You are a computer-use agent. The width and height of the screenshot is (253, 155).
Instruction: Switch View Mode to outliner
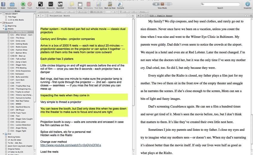[x=168, y=4]
